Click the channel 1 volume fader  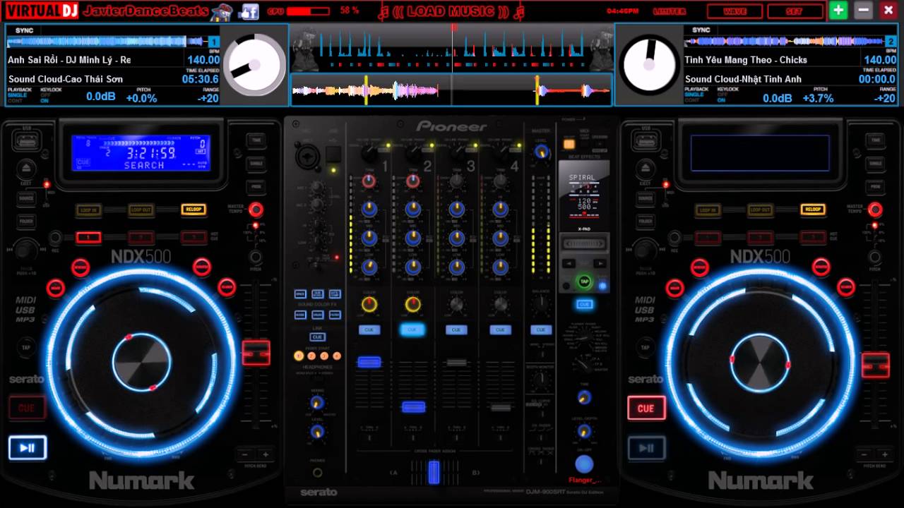[369, 362]
